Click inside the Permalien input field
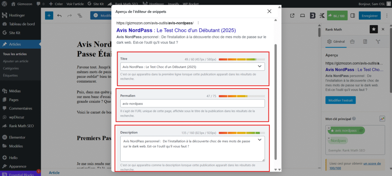This screenshot has height=176, width=392. [192, 103]
